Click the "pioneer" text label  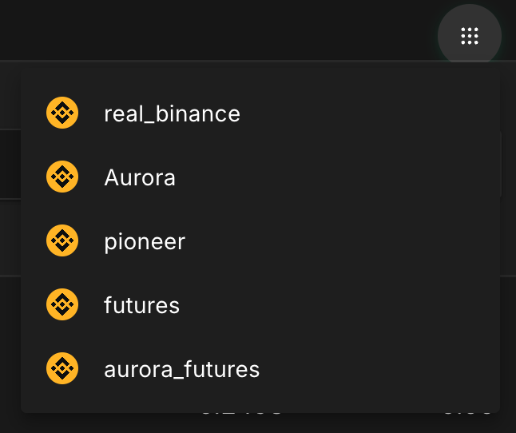[145, 241]
